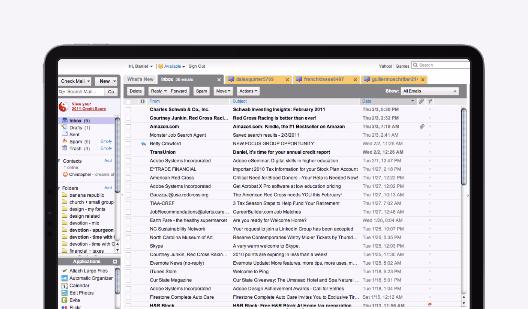Open the New dropdown arrow
The height and width of the screenshot is (309, 528).
pyautogui.click(x=115, y=81)
